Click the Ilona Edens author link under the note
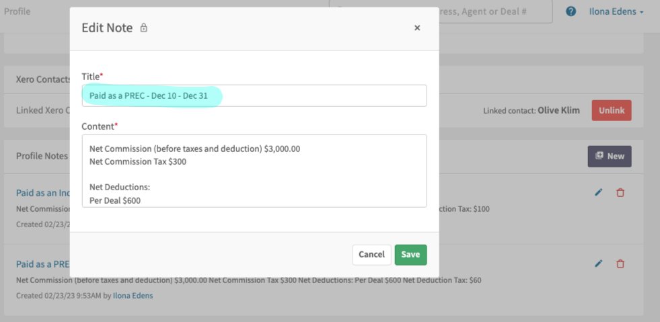Screen dimensions: 660x322 click(x=132, y=296)
